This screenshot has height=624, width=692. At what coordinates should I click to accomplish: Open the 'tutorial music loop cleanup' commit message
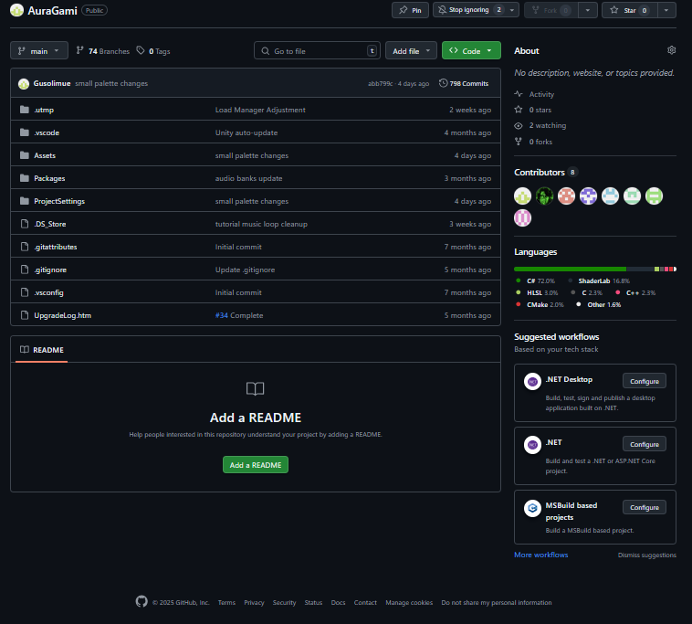(261, 224)
